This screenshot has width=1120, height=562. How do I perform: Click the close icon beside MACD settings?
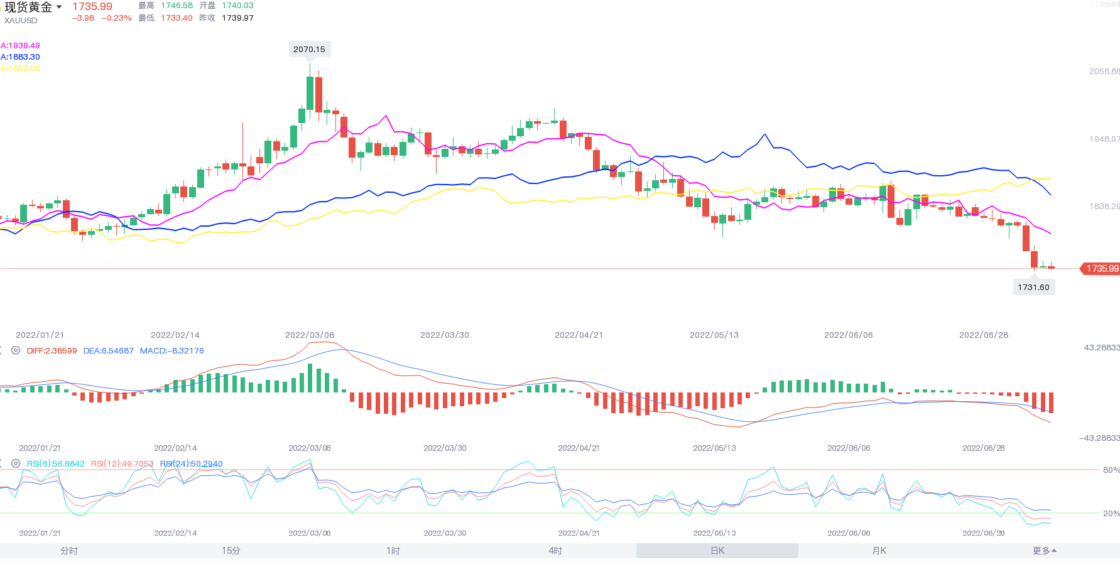coord(1,350)
